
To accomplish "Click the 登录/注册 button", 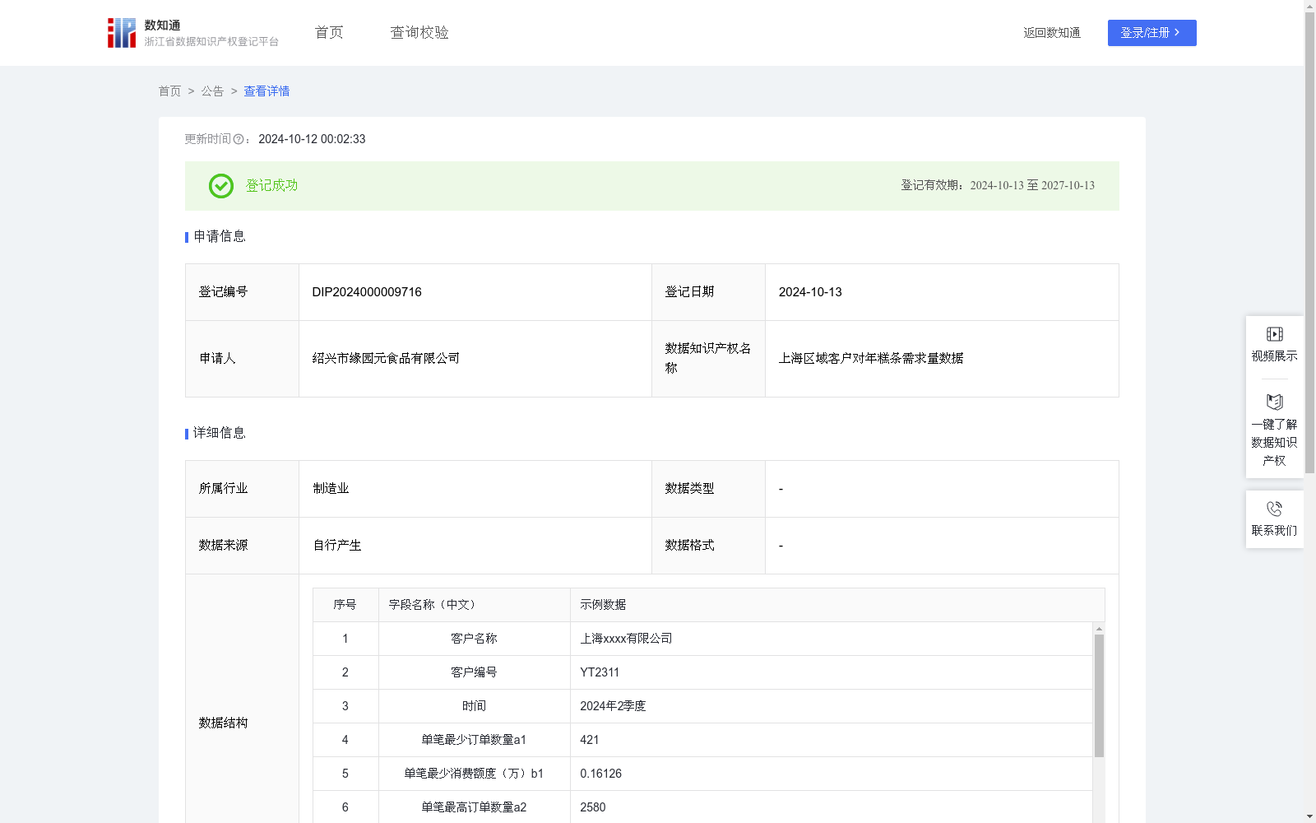I will point(1151,33).
